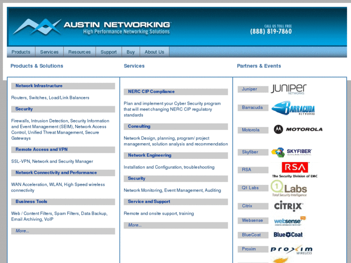Select the Websense partner label

pos(253,221)
